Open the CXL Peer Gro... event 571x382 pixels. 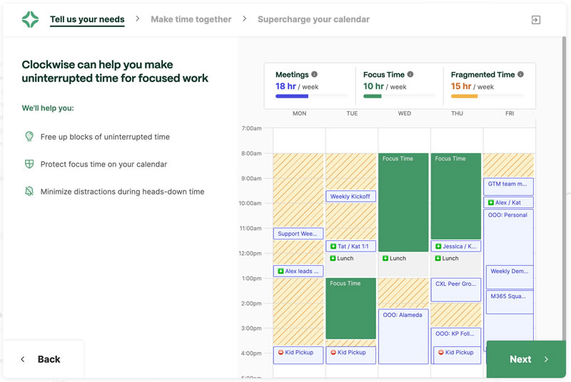456,289
